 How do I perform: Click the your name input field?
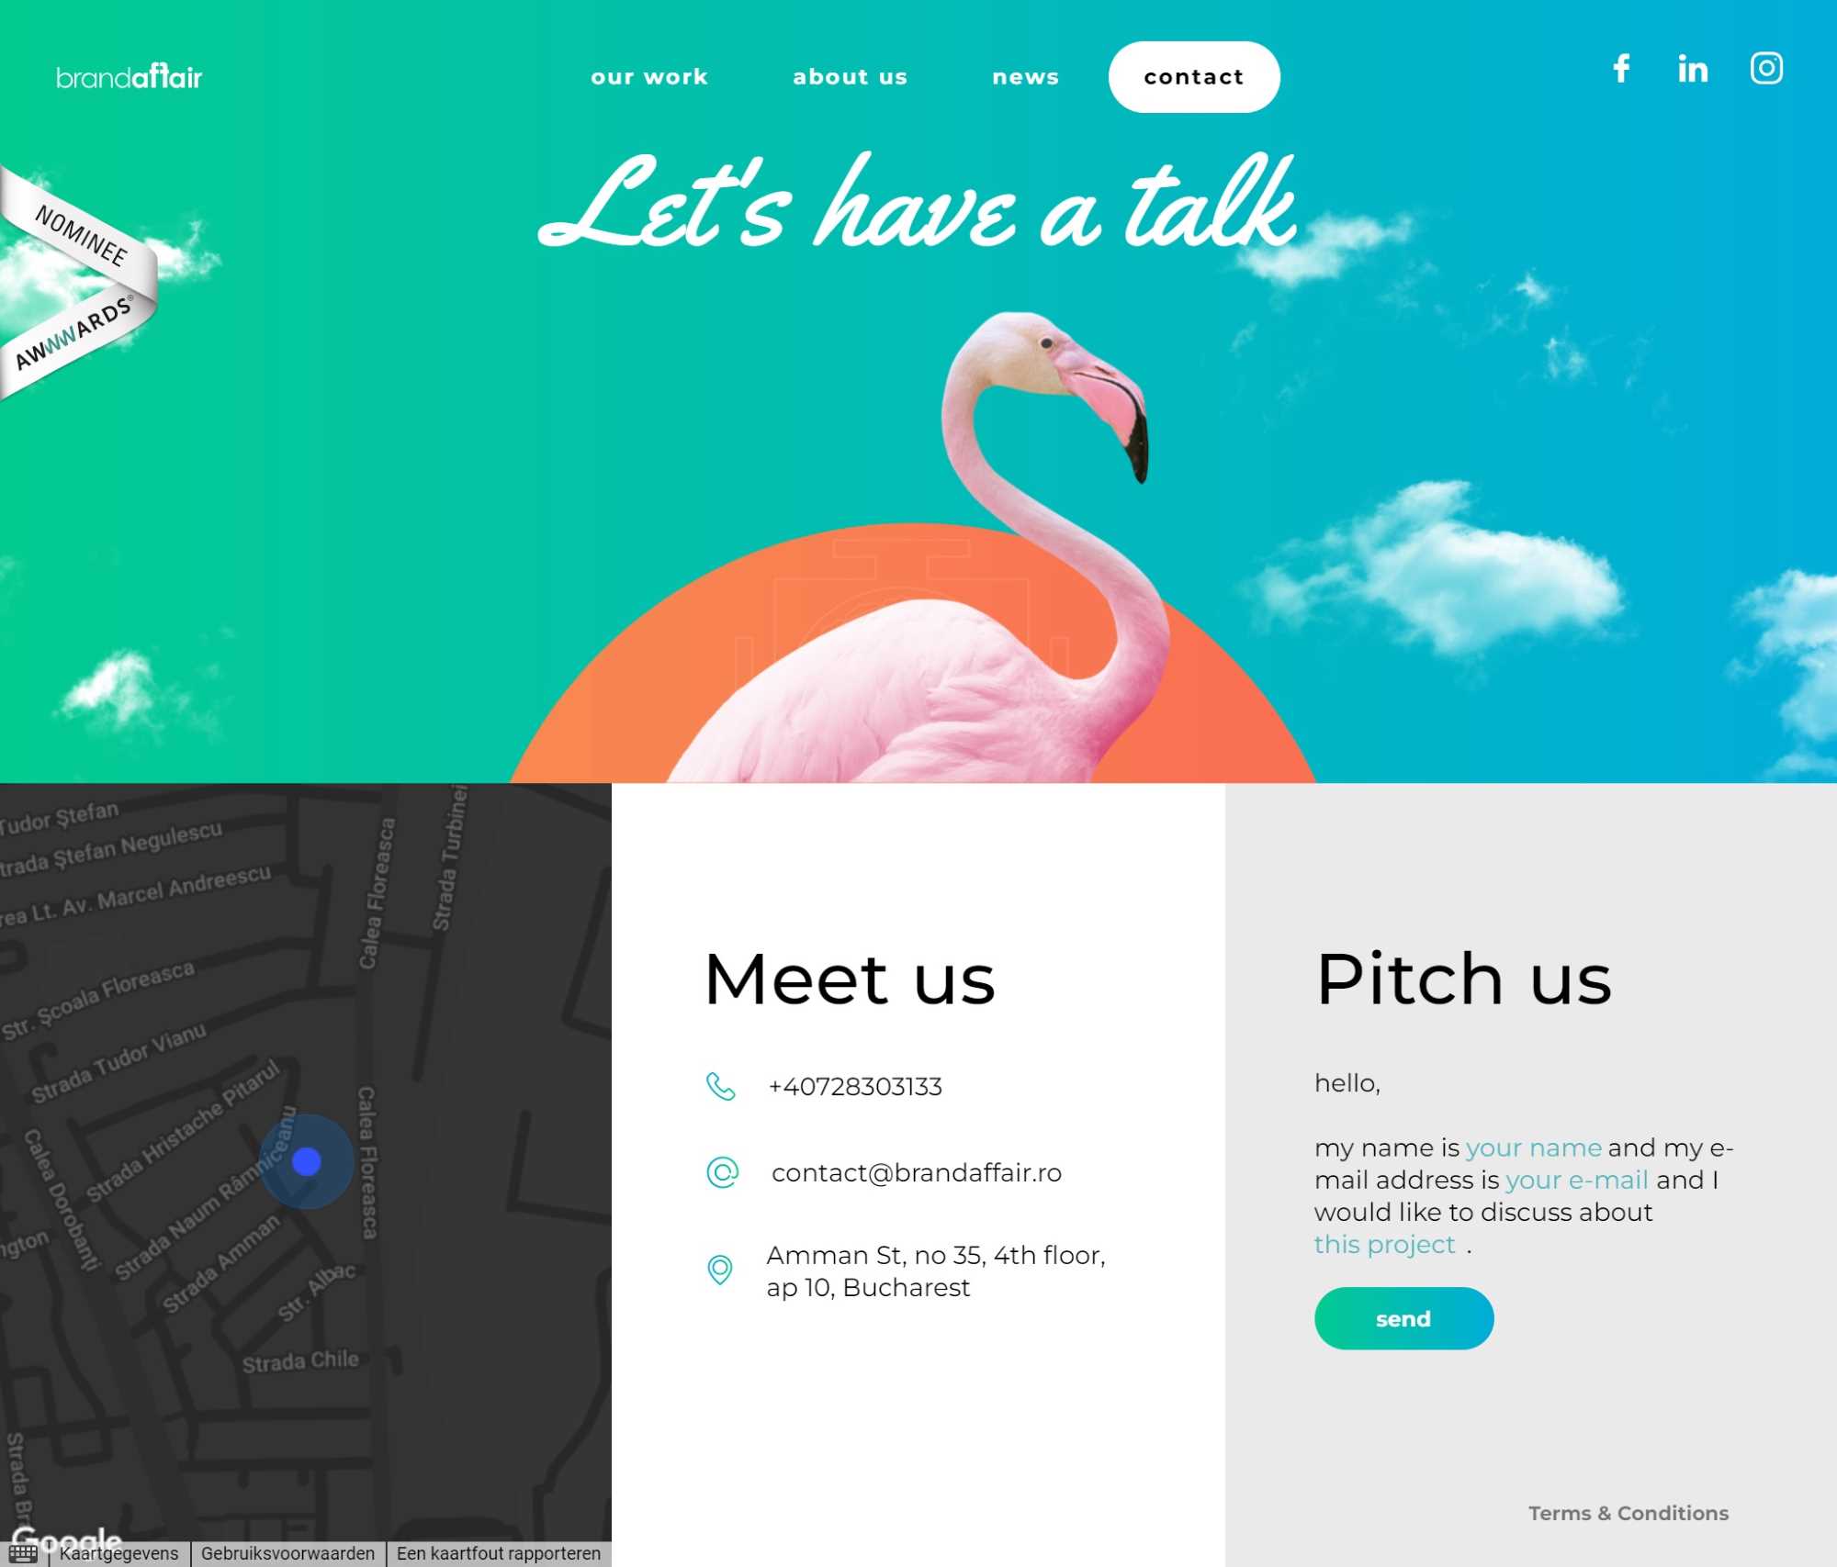[1534, 1147]
